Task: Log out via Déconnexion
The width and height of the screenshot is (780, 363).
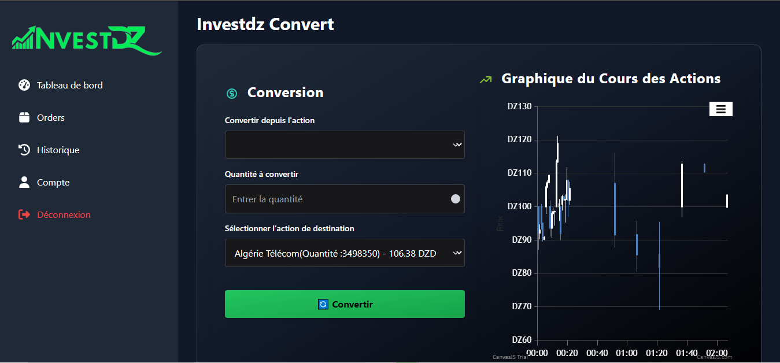Action: click(x=64, y=214)
